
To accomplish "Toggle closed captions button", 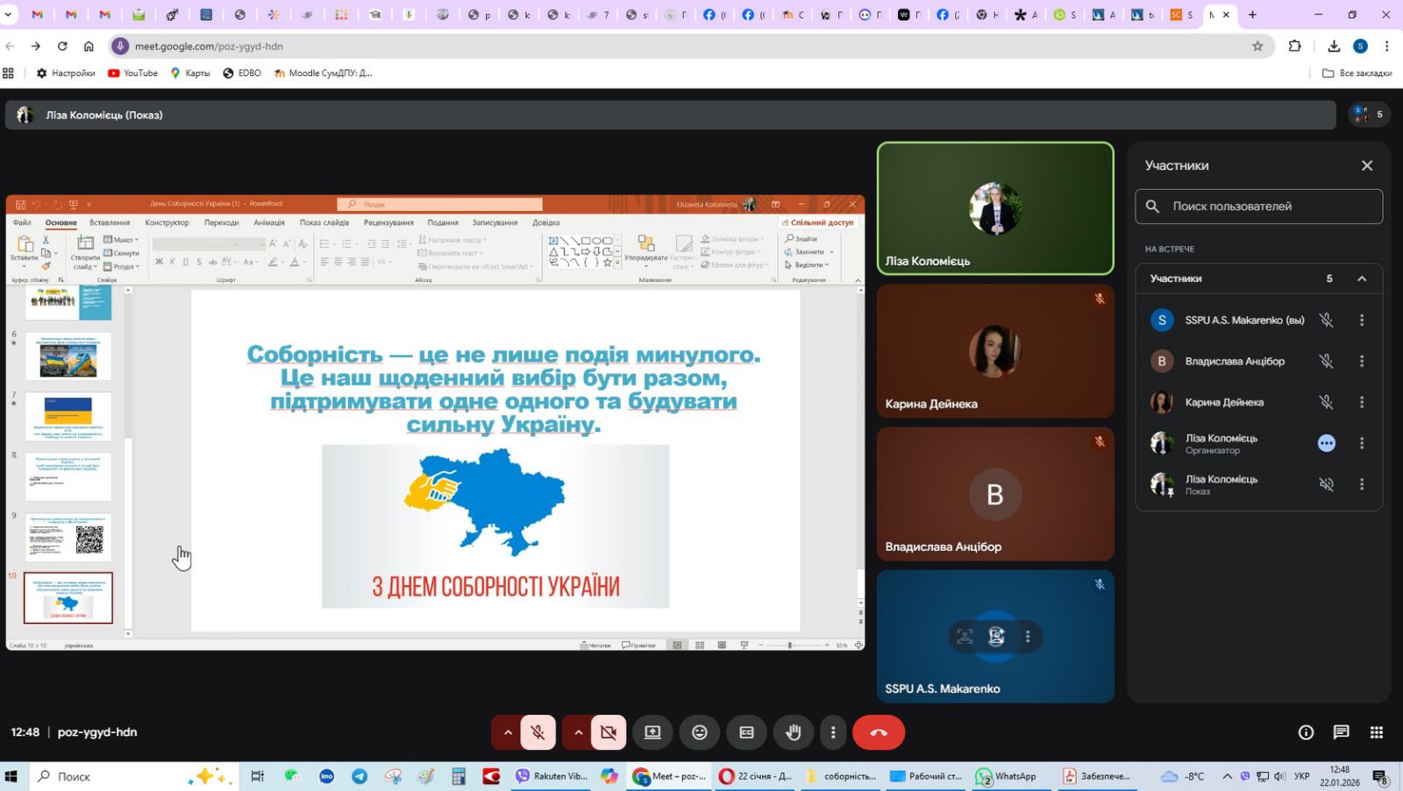I will click(x=746, y=732).
